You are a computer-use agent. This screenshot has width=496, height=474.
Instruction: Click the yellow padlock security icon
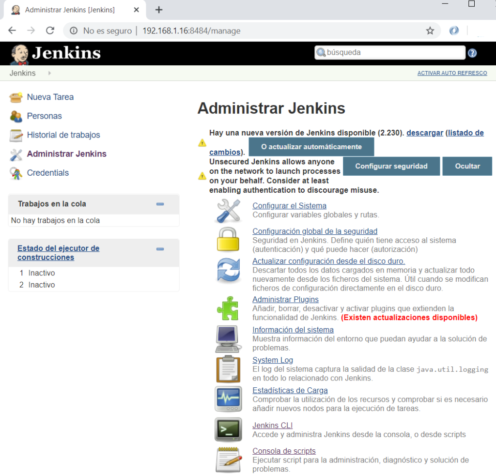228,239
